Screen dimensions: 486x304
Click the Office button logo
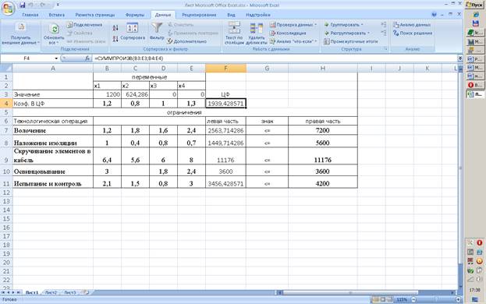(x=9, y=9)
